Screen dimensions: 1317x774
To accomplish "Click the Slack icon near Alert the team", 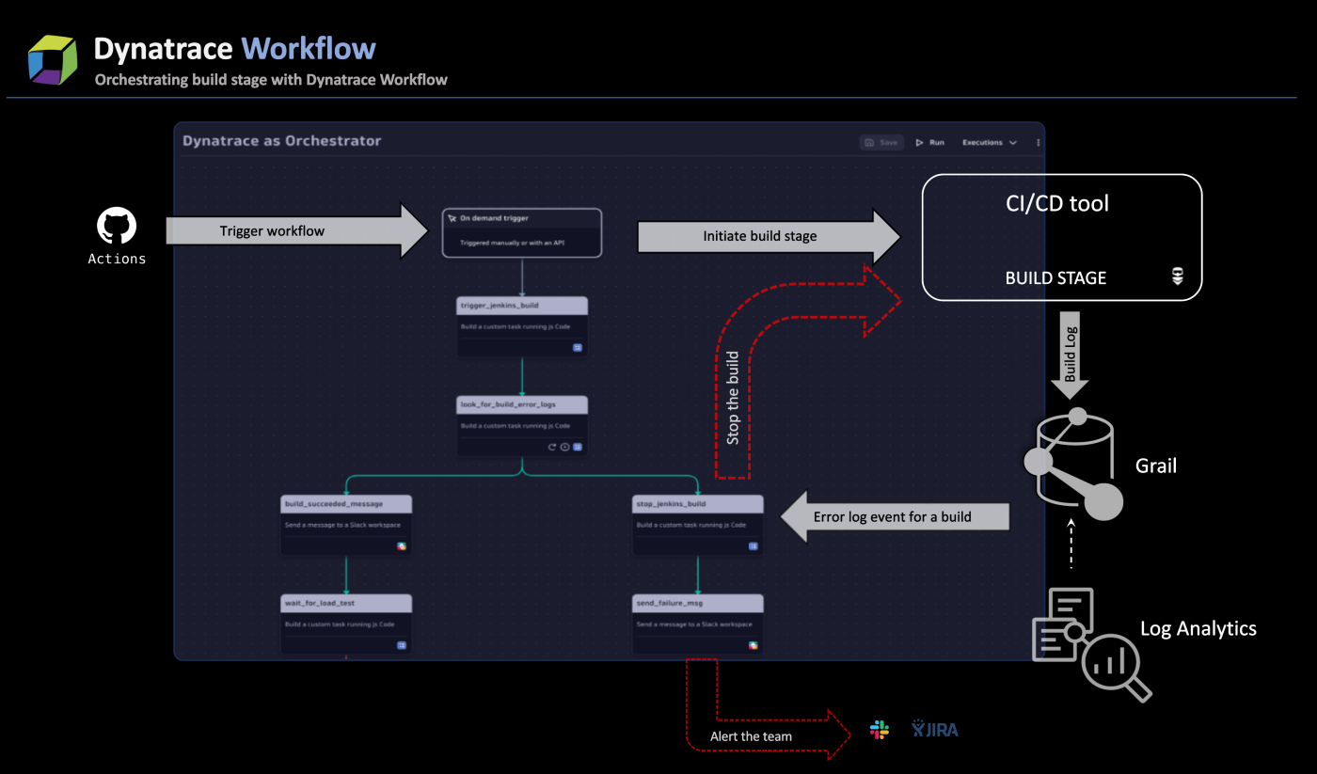I will (x=879, y=729).
